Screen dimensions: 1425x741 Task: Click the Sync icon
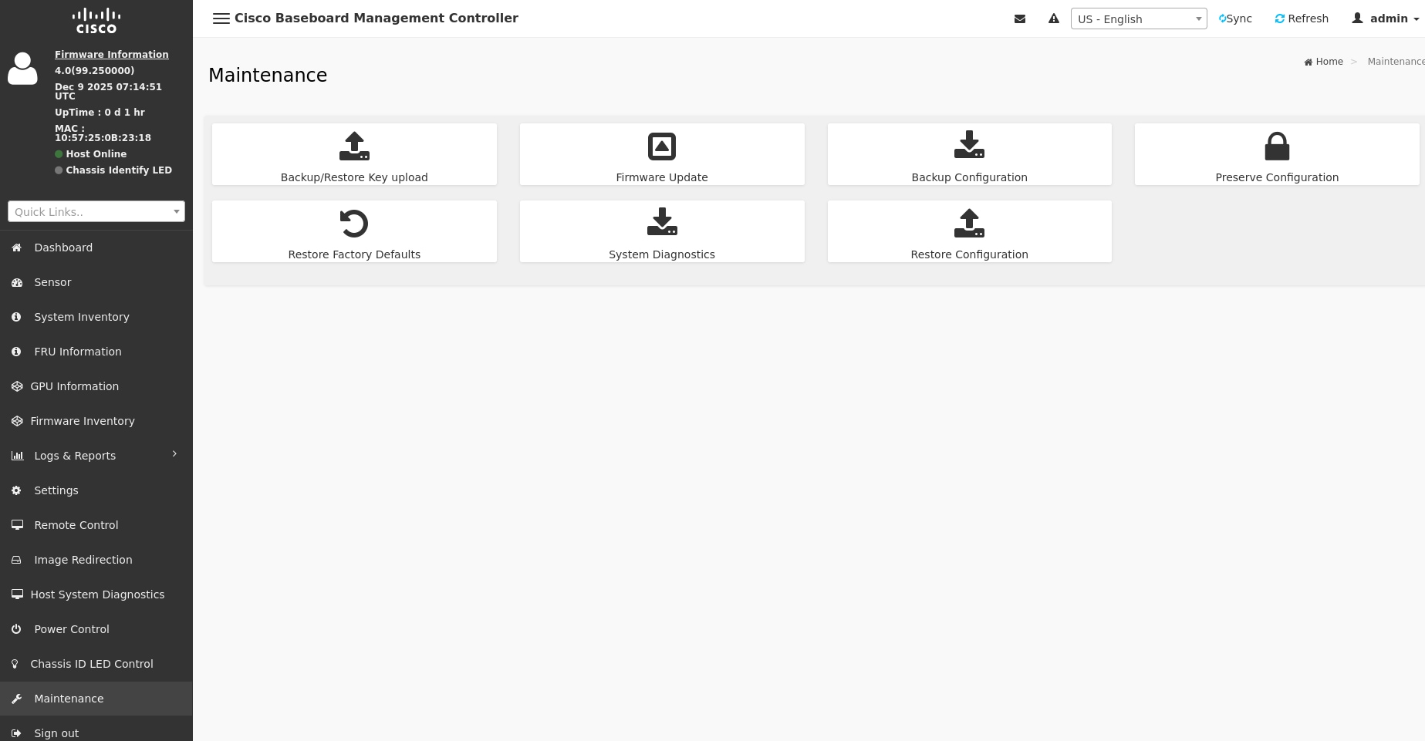click(1222, 19)
